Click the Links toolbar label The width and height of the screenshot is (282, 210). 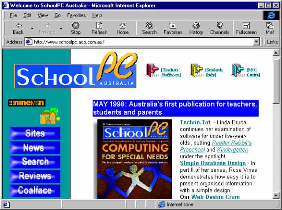[x=272, y=42]
